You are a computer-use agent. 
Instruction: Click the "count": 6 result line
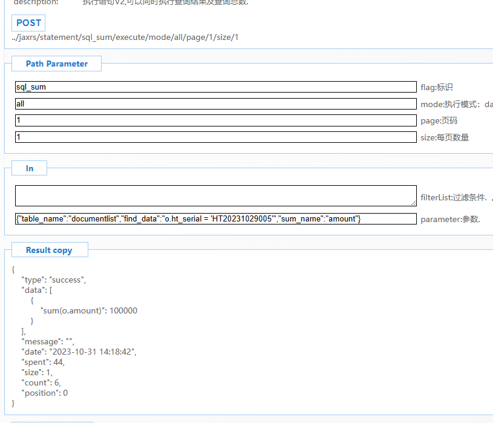[41, 382]
